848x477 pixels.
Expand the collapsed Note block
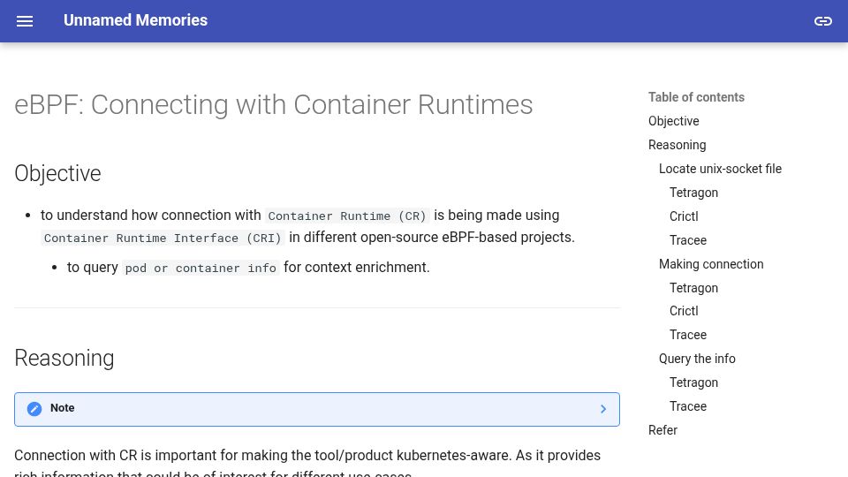[317, 409]
